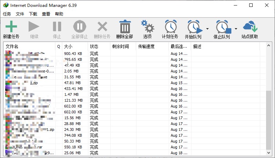The height and width of the screenshot is (158, 275).
Task: Select the row sized 2.05 MB
Action: click(135, 71)
